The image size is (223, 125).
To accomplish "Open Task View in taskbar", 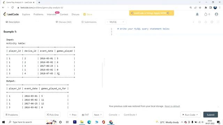I will [67, 122].
